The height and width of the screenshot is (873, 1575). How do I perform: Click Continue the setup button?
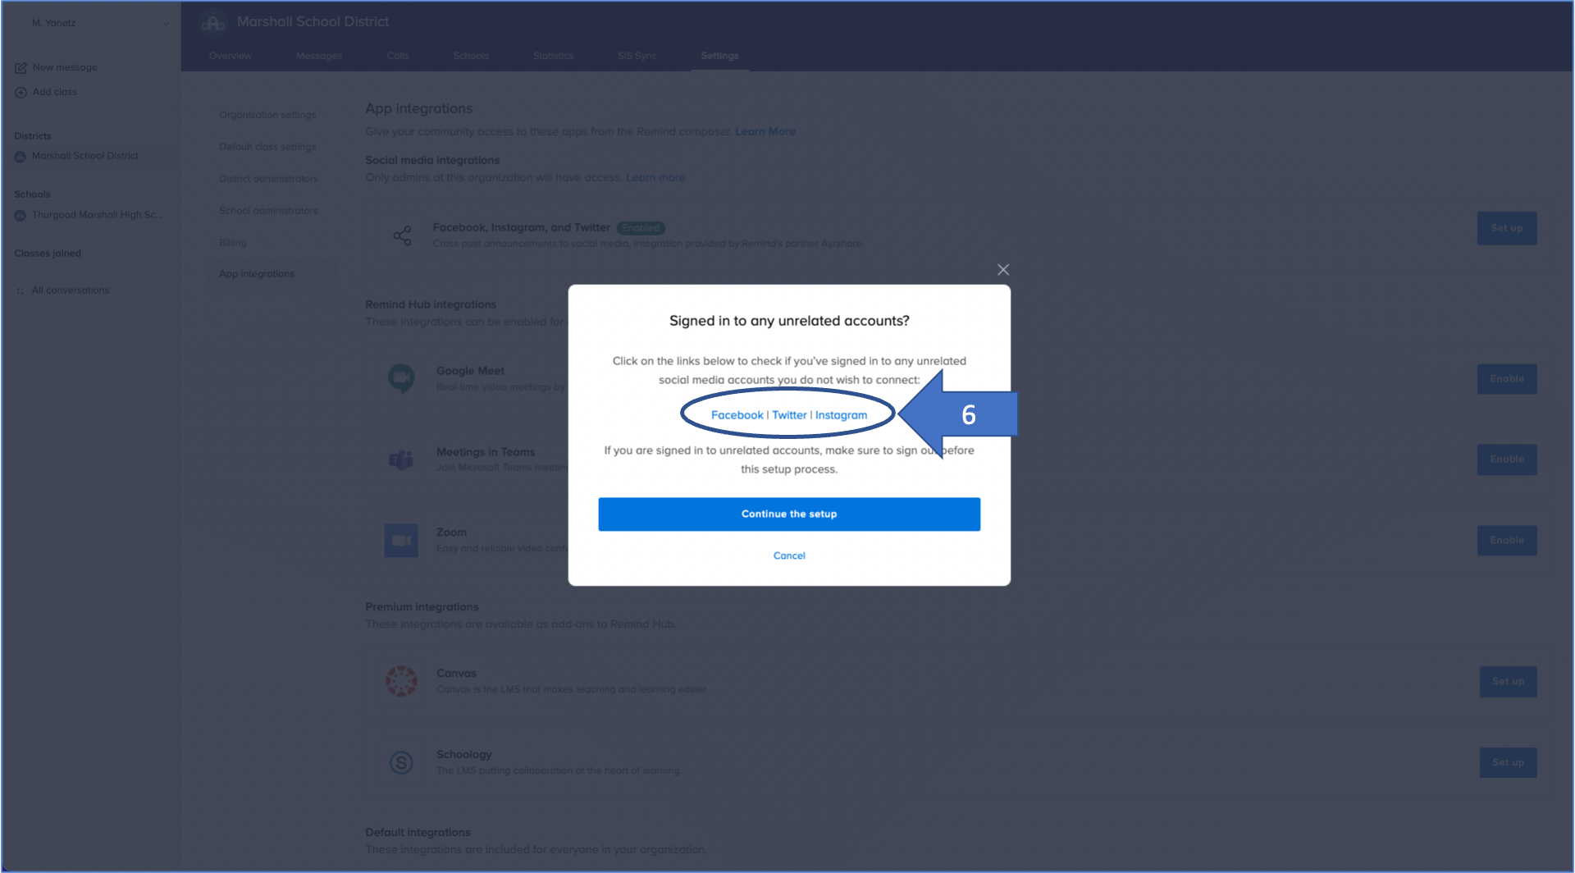point(789,514)
